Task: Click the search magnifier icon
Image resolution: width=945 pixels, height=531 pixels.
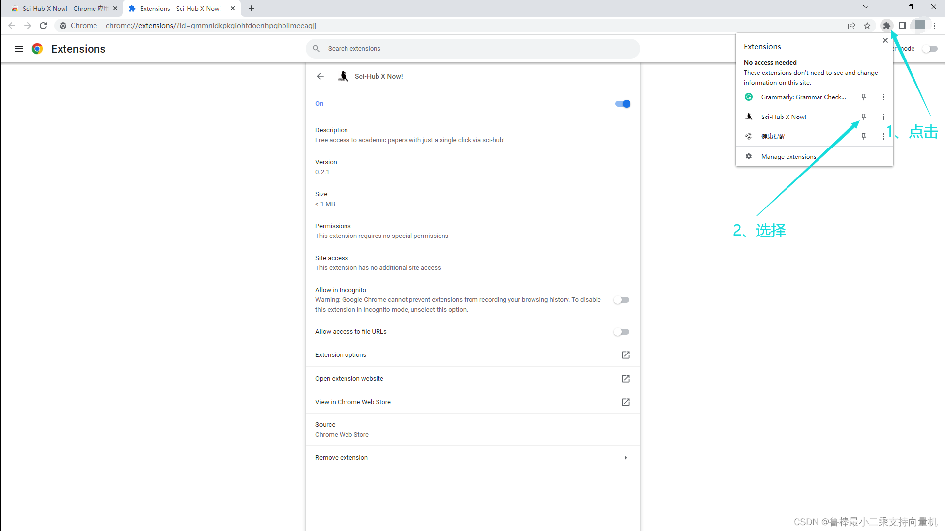Action: pyautogui.click(x=316, y=49)
